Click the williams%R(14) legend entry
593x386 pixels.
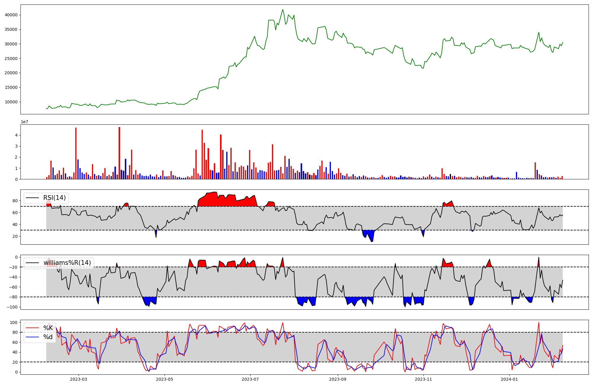click(x=67, y=263)
